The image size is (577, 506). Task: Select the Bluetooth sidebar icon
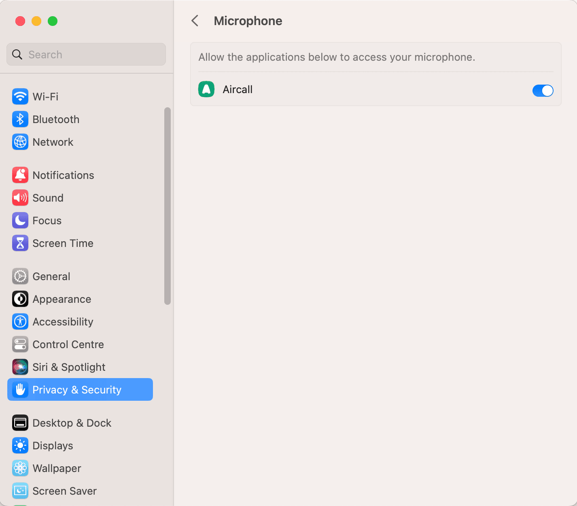[20, 119]
